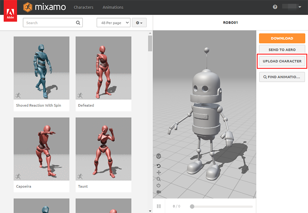The width and height of the screenshot is (308, 213).
Task: Pause the animation playback
Action: point(159,206)
